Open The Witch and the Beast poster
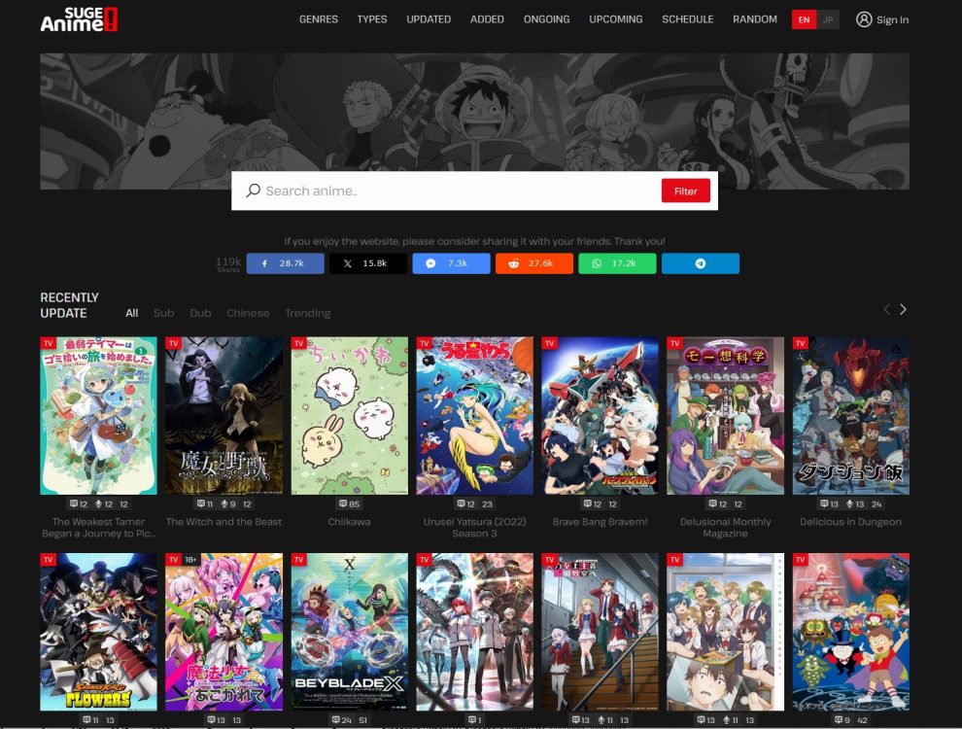 tap(223, 415)
